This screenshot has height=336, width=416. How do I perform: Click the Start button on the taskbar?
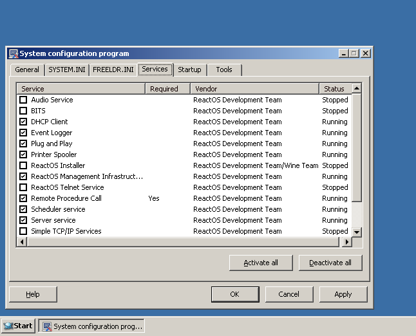(18, 326)
